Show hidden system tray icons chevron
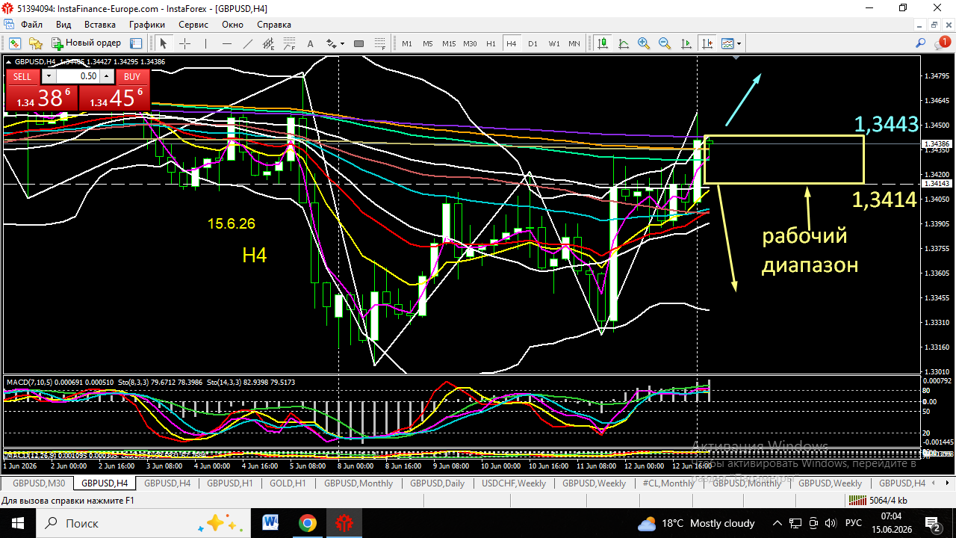Image resolution: width=956 pixels, height=538 pixels. [x=777, y=523]
